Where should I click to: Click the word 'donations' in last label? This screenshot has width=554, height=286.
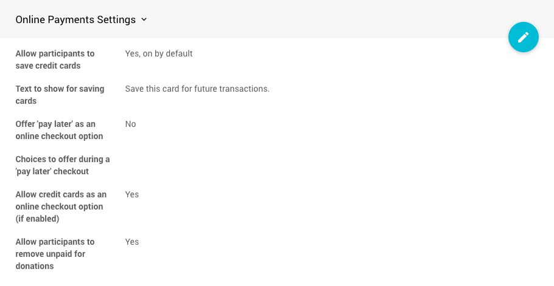35,266
